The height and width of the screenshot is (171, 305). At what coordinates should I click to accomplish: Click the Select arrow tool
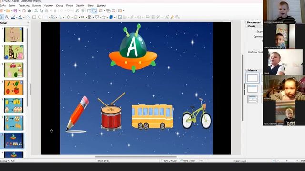tap(1, 17)
